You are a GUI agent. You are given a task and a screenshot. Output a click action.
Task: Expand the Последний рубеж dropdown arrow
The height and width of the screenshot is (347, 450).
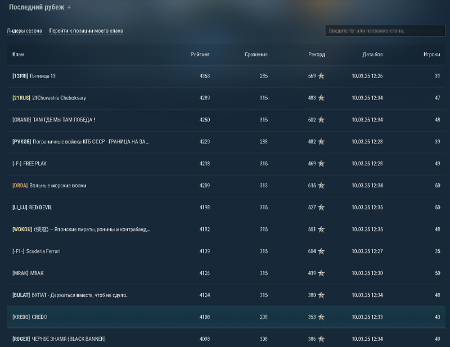[69, 7]
